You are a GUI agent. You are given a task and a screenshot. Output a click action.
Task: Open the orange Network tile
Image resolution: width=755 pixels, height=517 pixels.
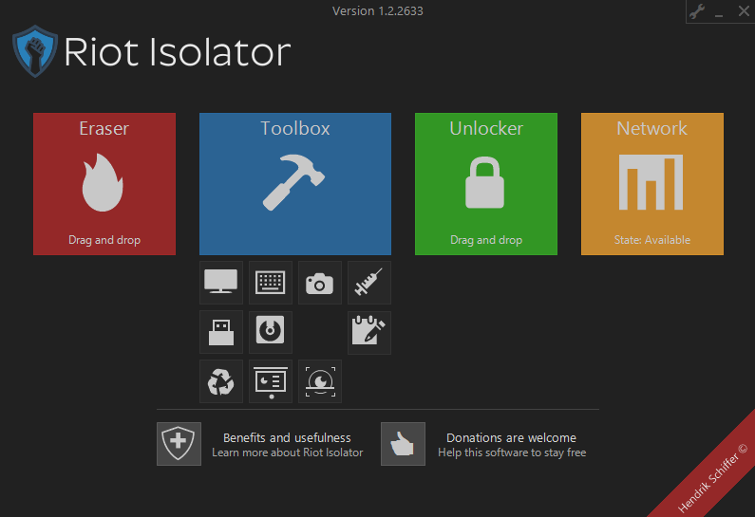click(652, 184)
